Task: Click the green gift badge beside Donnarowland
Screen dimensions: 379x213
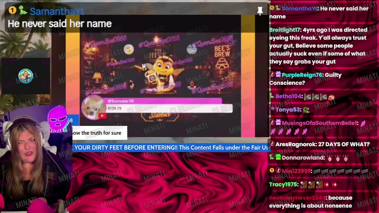Action: (x=278, y=157)
